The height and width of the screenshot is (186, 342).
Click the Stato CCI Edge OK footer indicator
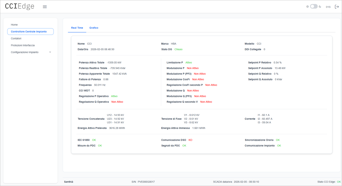tap(339, 182)
